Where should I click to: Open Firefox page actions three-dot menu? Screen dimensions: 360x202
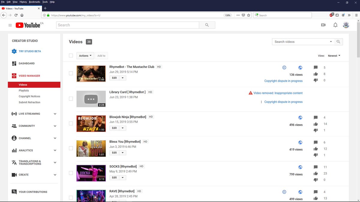(238, 15)
